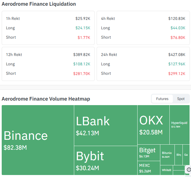Click the Aerodrome Finance Volume Heatmap heading
The height and width of the screenshot is (177, 191).
click(x=46, y=99)
